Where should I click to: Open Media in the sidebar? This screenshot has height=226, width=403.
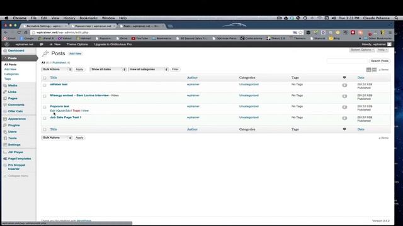click(13, 85)
